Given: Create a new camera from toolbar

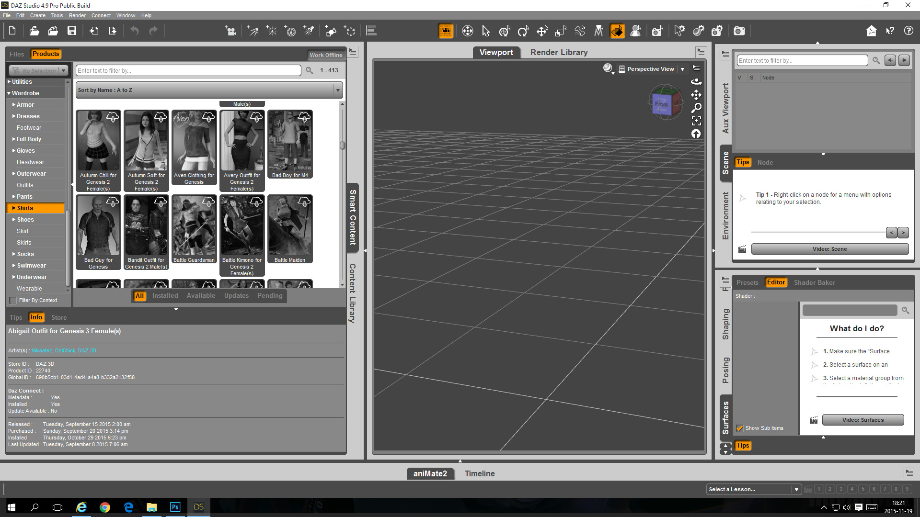Looking at the screenshot, I should (x=230, y=31).
